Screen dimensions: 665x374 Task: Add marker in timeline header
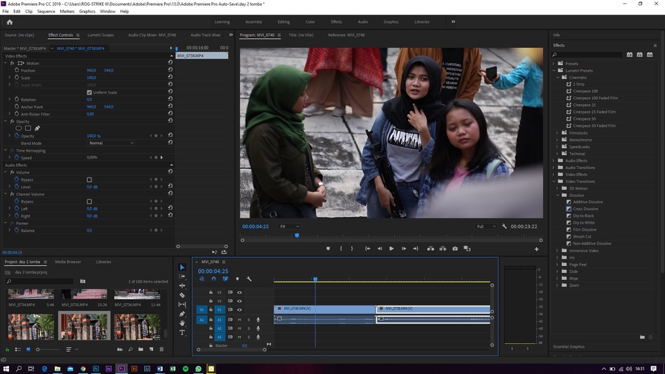[237, 278]
